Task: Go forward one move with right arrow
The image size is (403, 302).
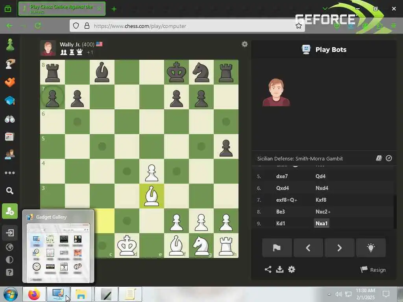Action: (x=340, y=248)
